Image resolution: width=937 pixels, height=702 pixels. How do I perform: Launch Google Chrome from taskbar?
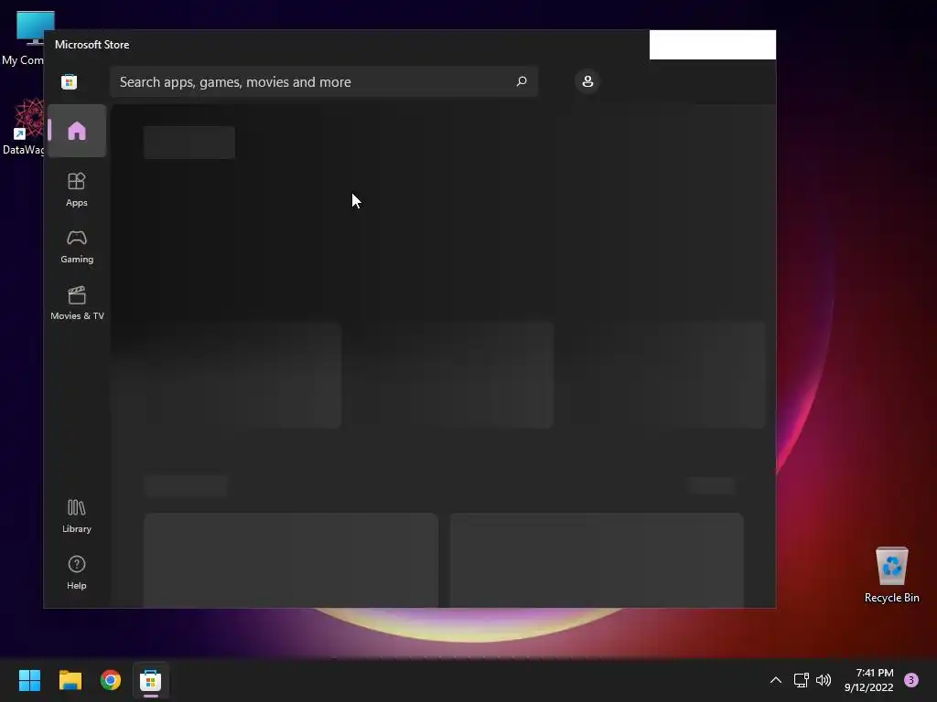(111, 680)
